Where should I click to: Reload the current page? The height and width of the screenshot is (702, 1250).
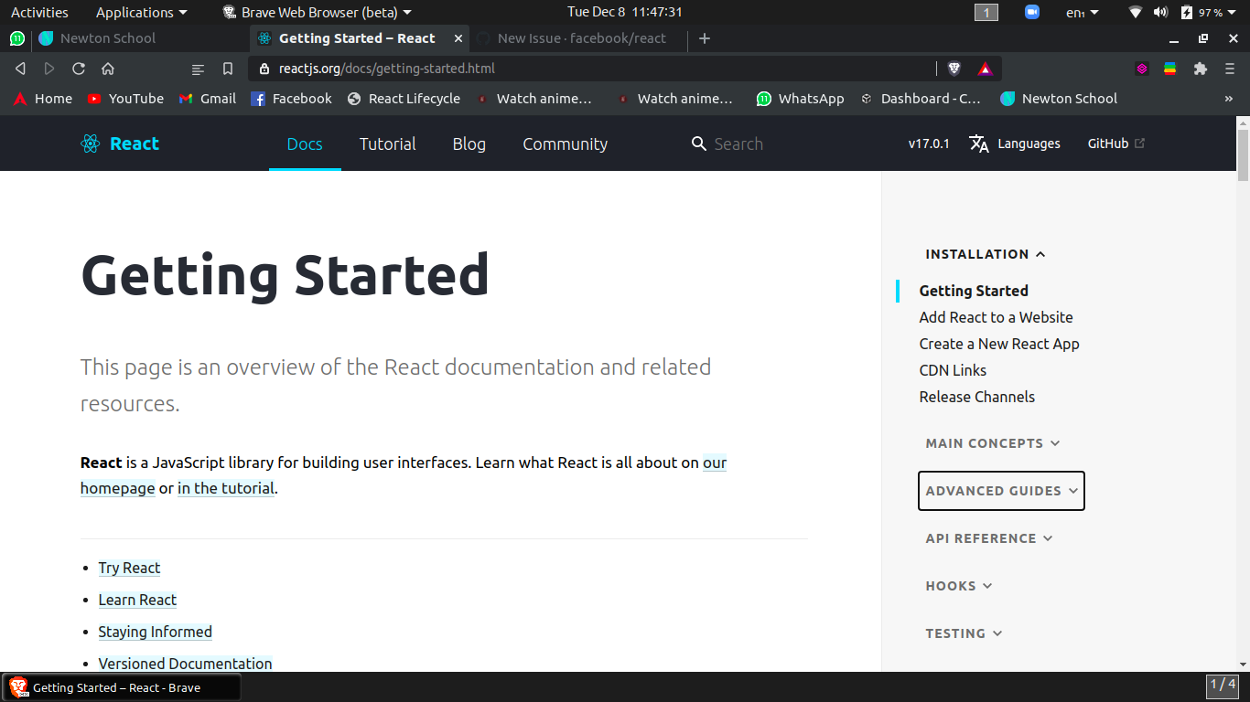coord(78,68)
